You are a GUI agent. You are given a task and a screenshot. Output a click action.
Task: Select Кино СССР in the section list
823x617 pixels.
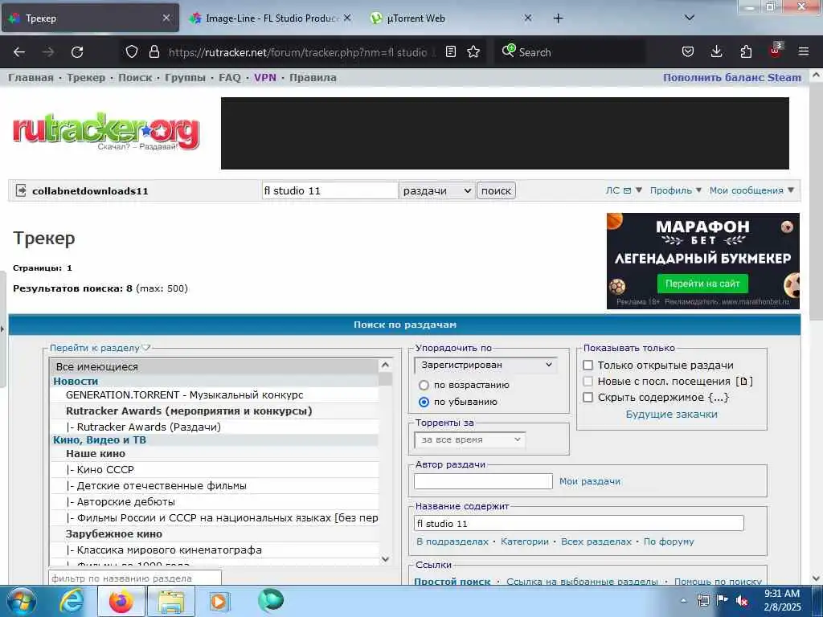pyautogui.click(x=214, y=469)
